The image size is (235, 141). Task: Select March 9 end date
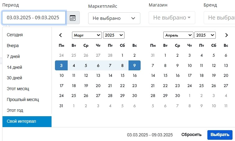coord(134,65)
